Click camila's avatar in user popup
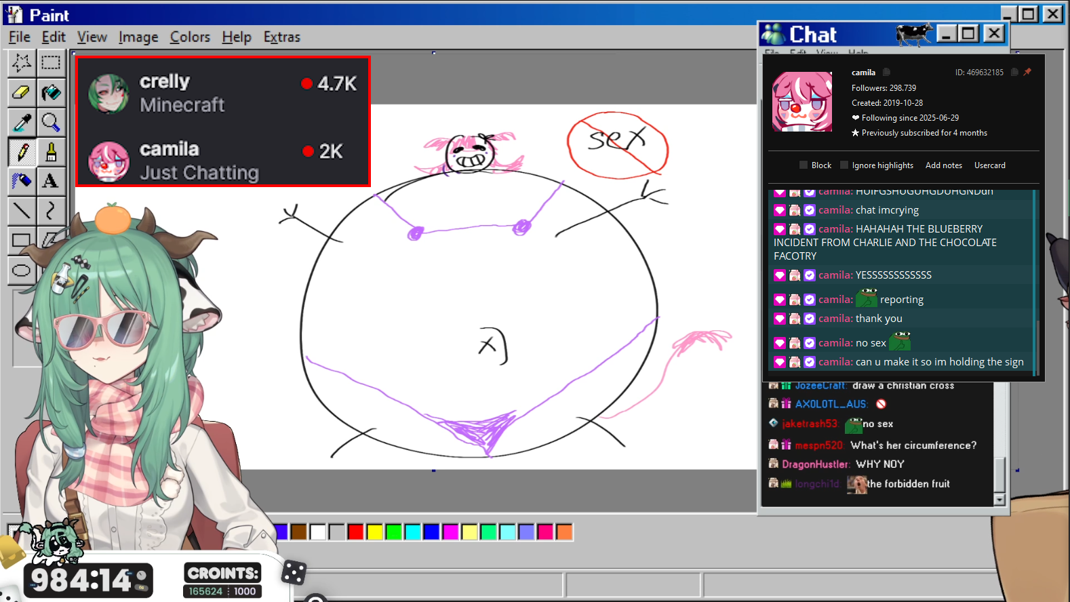 coord(802,102)
